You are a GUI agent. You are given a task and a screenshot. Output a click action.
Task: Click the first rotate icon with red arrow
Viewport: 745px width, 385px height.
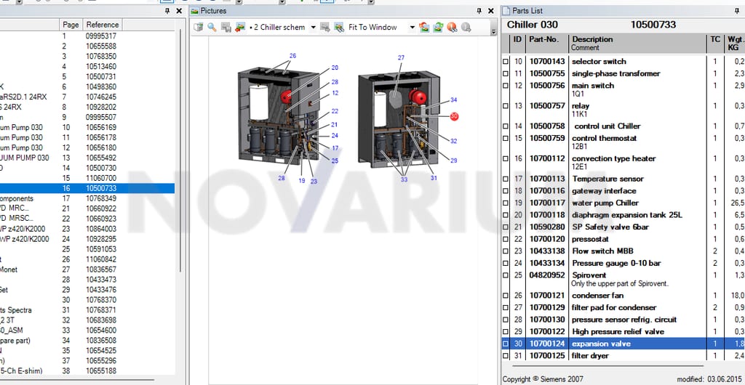(424, 28)
